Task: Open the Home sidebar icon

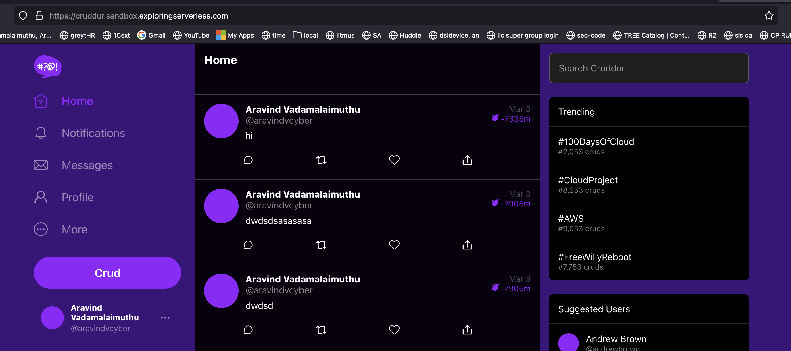Action: 41,100
